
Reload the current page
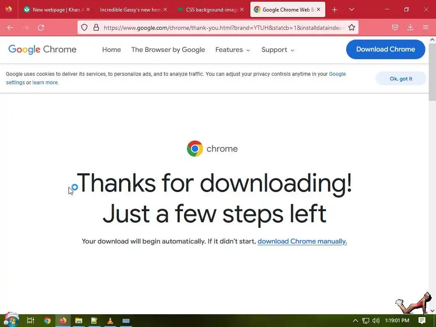41,28
